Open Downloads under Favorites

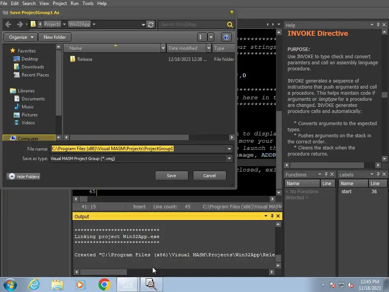tap(33, 67)
